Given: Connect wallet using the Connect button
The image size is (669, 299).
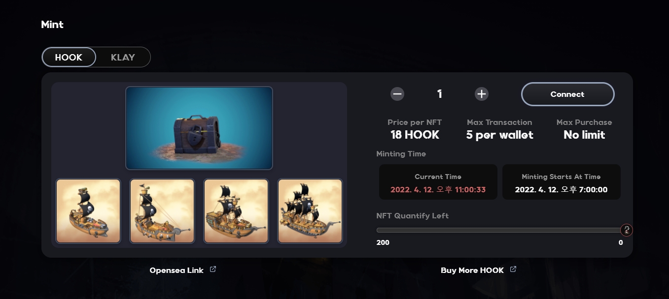Looking at the screenshot, I should (567, 94).
